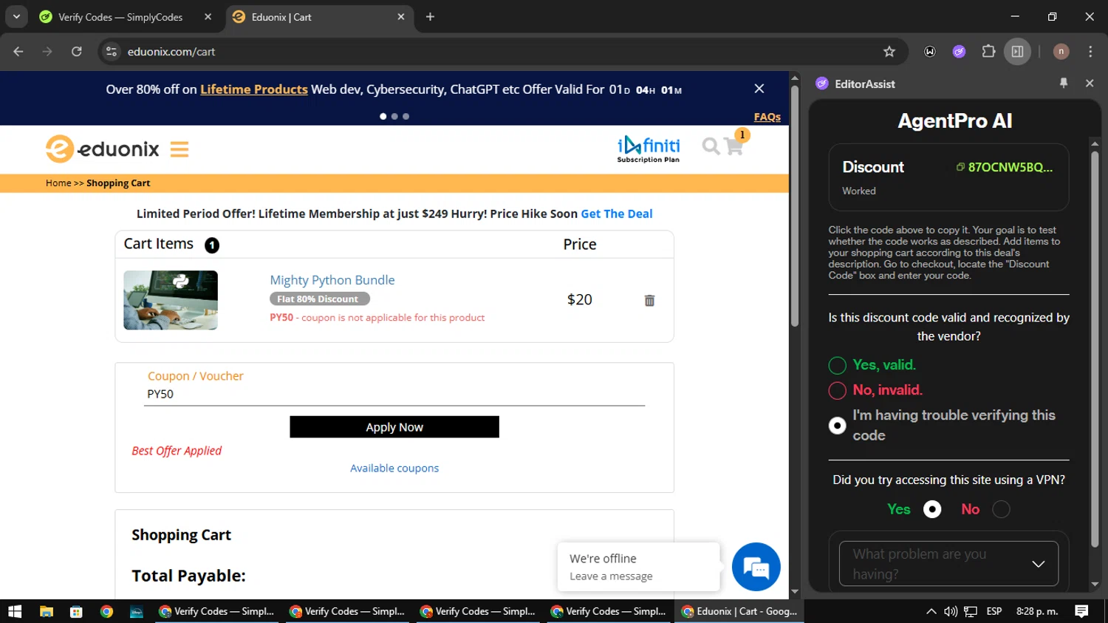Open Infiniti Subscription Plan logo
Image resolution: width=1108 pixels, height=623 pixels.
point(649,149)
